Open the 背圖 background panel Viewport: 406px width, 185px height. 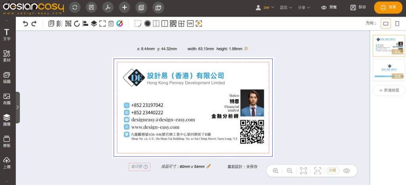pyautogui.click(x=7, y=99)
